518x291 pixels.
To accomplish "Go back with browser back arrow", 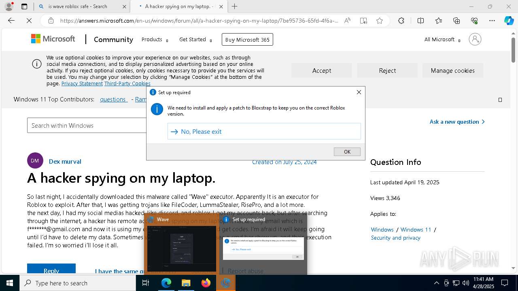I will point(11,21).
